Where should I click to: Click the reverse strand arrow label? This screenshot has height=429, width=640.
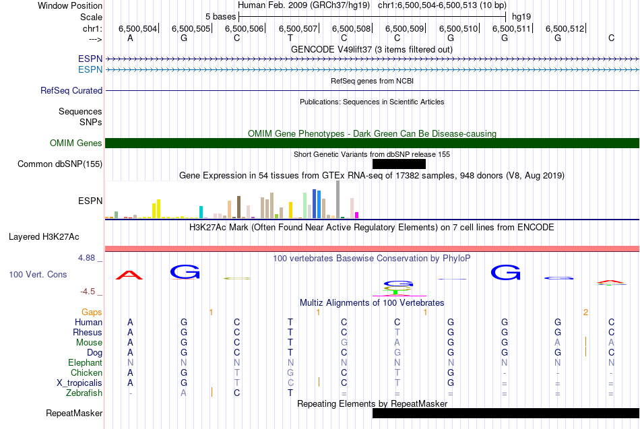point(95,39)
